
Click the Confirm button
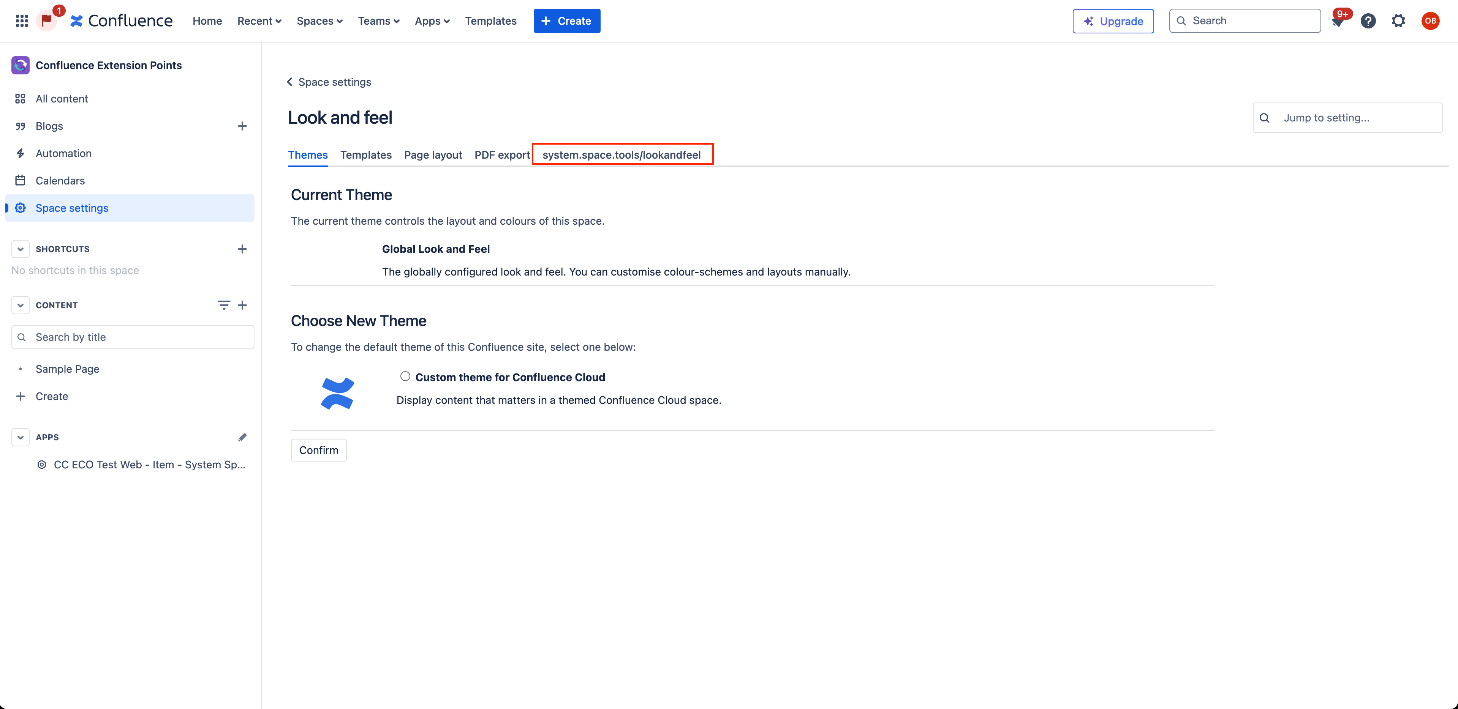tap(319, 450)
